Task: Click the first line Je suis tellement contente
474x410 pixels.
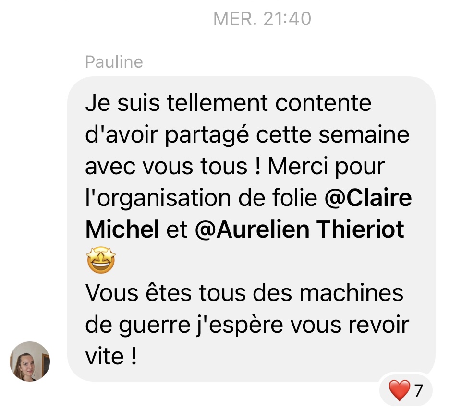Action: 228,103
